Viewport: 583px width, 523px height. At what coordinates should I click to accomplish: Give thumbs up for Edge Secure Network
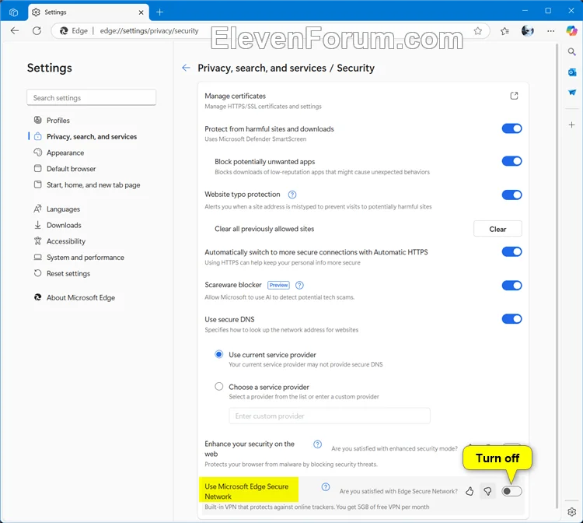coord(470,491)
